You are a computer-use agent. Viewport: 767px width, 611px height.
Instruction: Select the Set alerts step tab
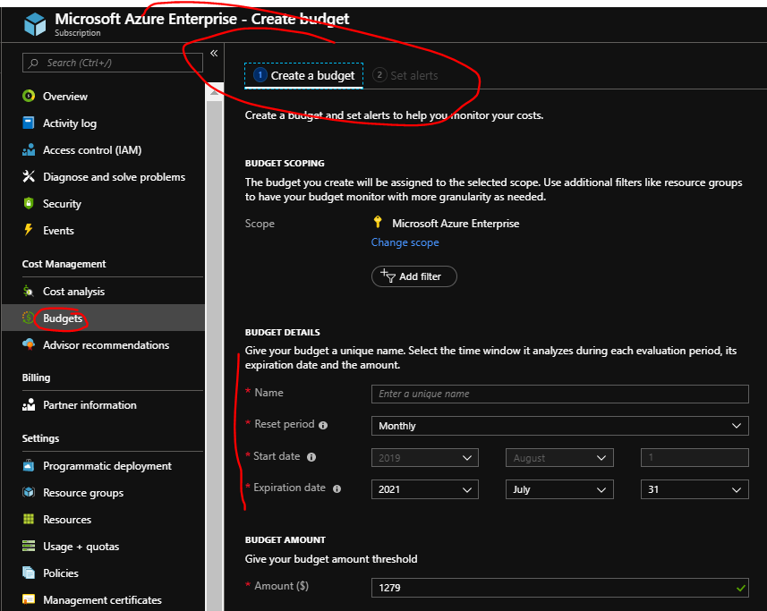pyautogui.click(x=405, y=76)
